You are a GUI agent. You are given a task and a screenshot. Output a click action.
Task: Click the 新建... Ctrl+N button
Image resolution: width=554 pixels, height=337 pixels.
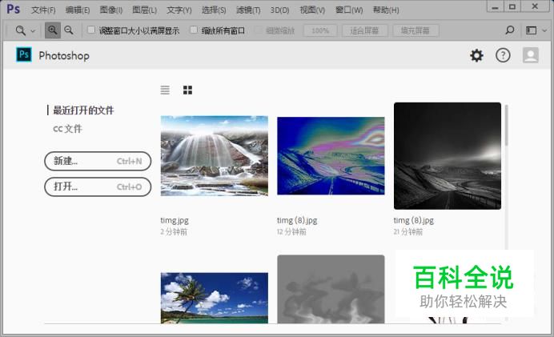[98, 161]
